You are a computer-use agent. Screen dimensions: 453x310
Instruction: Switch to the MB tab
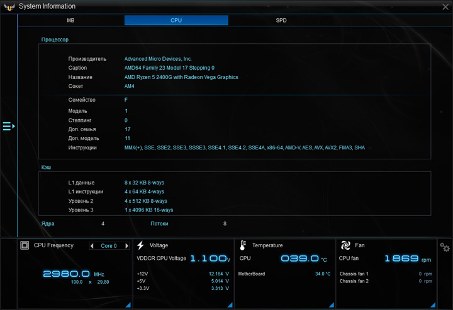tap(70, 21)
